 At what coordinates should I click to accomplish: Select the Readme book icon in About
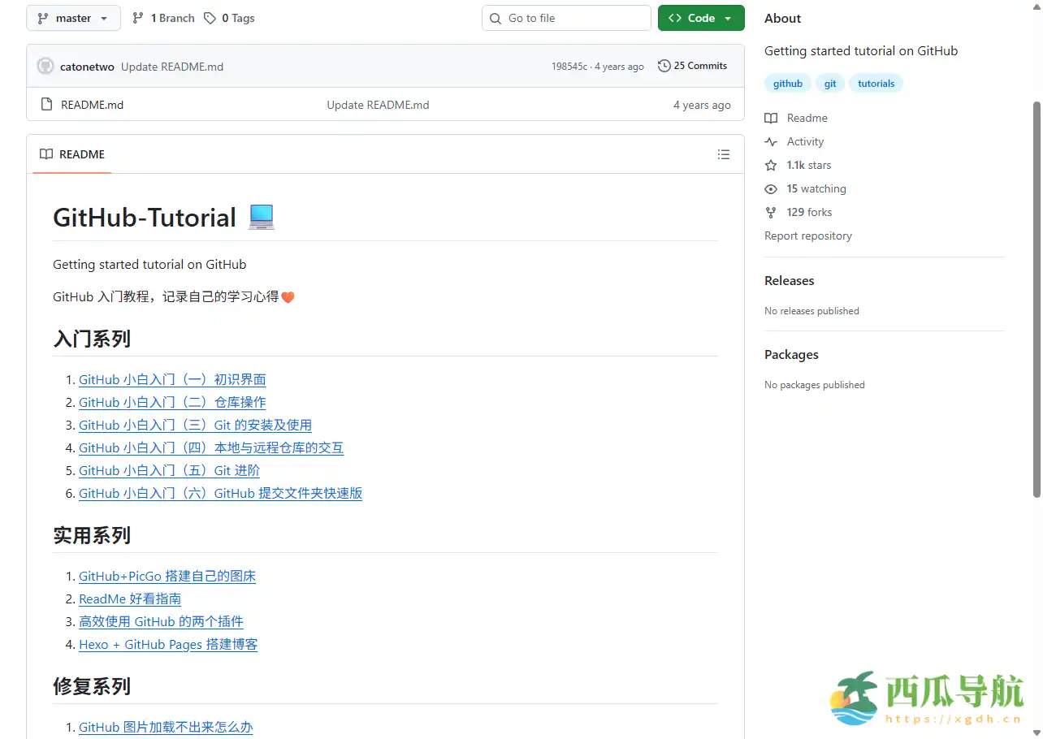769,118
